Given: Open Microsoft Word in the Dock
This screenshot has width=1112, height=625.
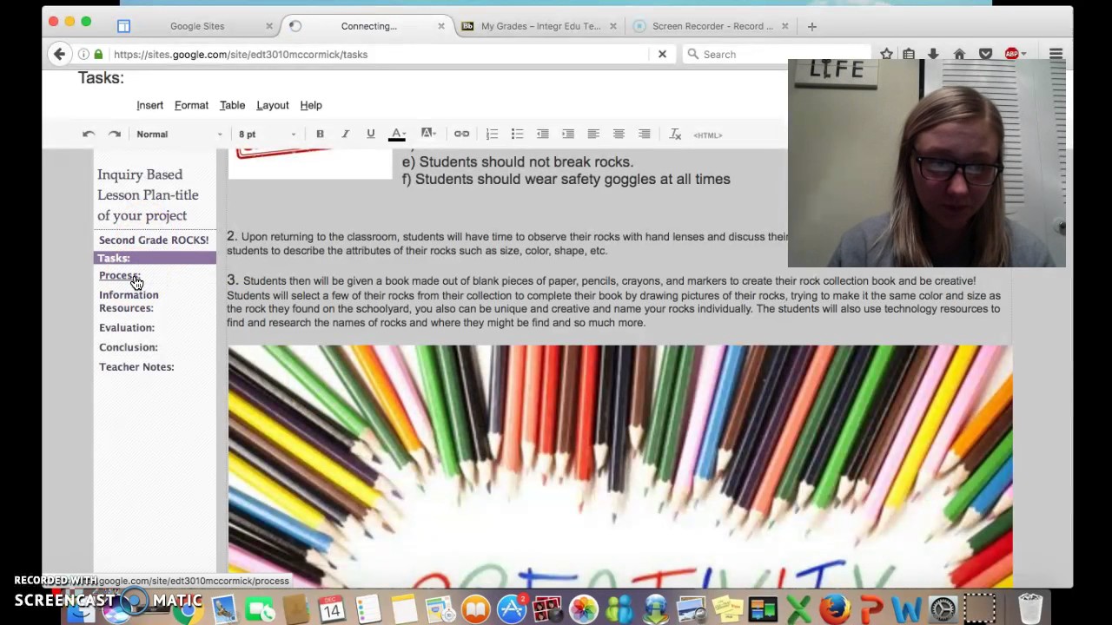Looking at the screenshot, I should pyautogui.click(x=906, y=609).
